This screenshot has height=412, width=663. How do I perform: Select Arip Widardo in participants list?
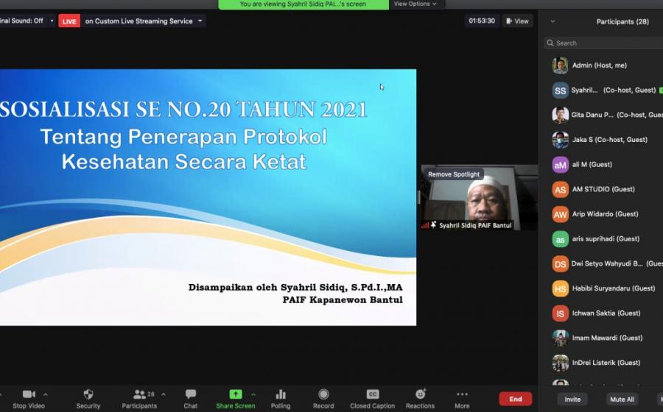606,214
